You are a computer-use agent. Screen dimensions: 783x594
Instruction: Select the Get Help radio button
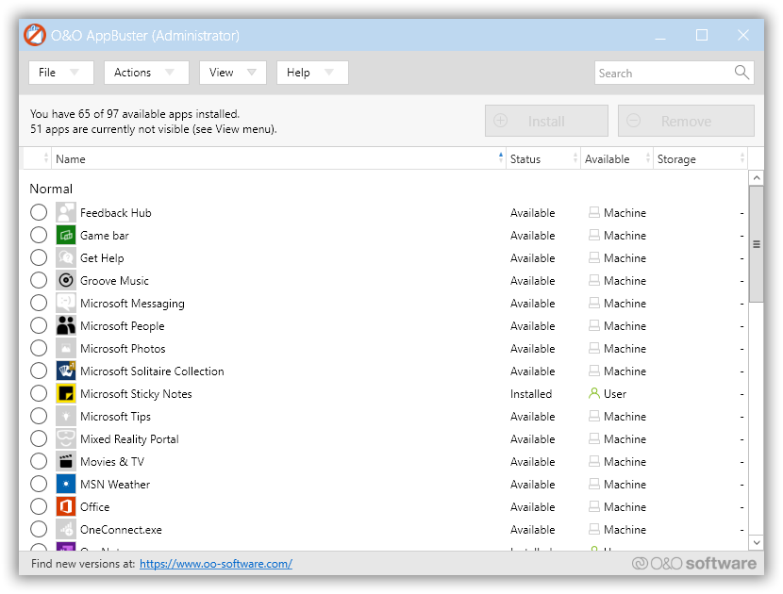click(x=39, y=257)
